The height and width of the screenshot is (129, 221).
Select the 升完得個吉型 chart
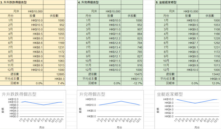[x=110, y=110]
